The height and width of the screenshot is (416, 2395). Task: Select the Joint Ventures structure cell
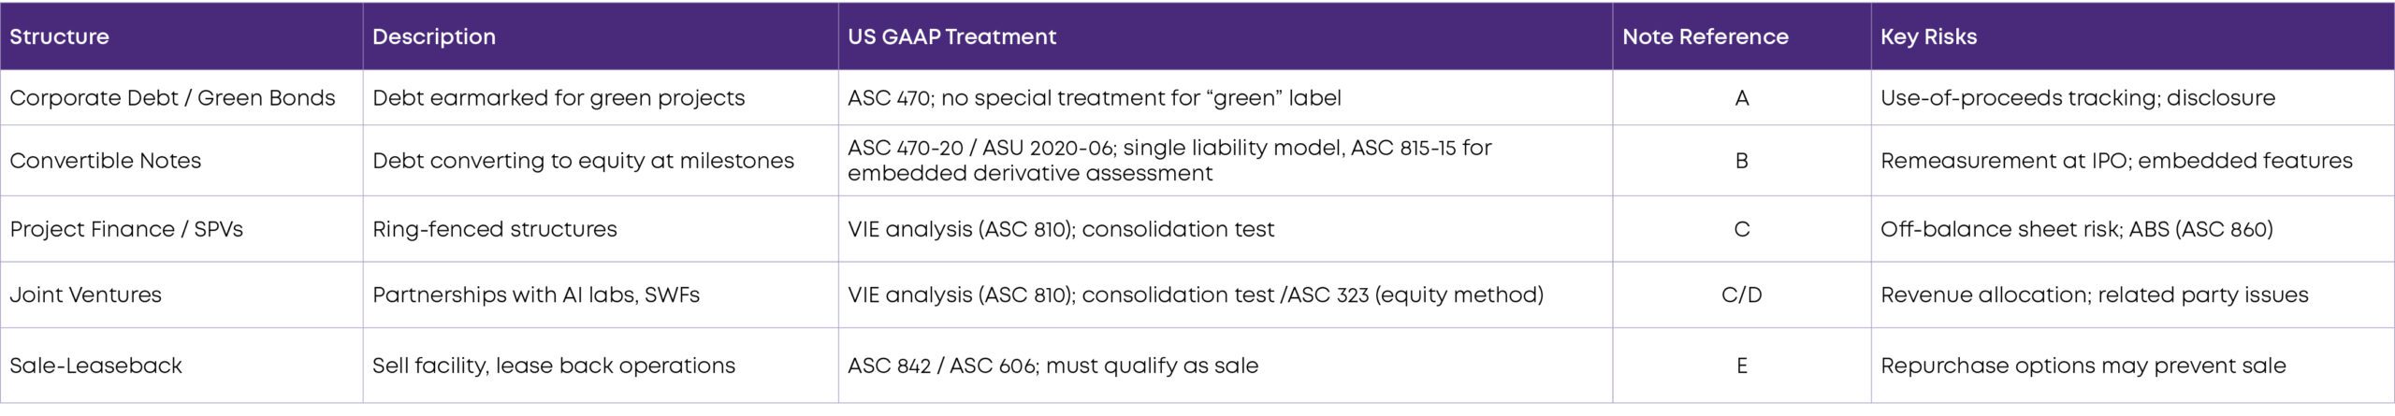(x=86, y=295)
